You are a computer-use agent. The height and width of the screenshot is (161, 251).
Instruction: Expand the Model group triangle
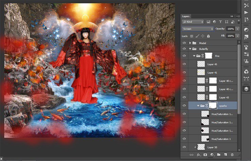click(190, 43)
